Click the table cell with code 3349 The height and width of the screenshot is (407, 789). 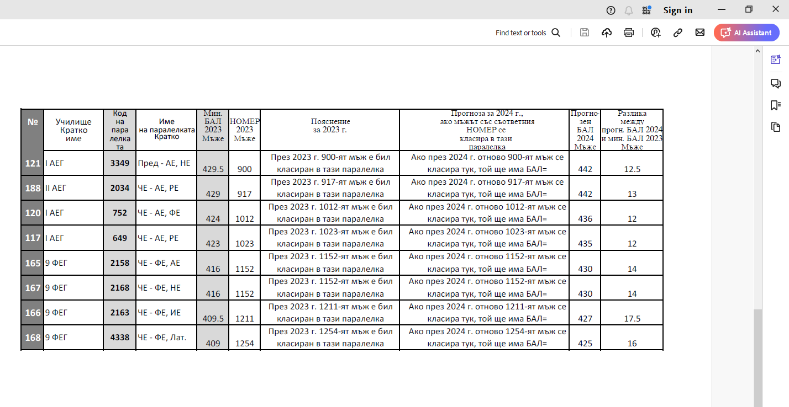point(119,163)
